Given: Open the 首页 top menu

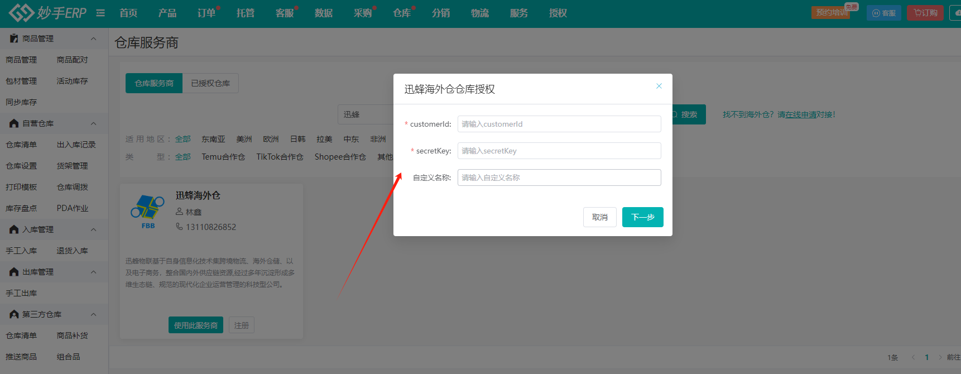Looking at the screenshot, I should (128, 13).
